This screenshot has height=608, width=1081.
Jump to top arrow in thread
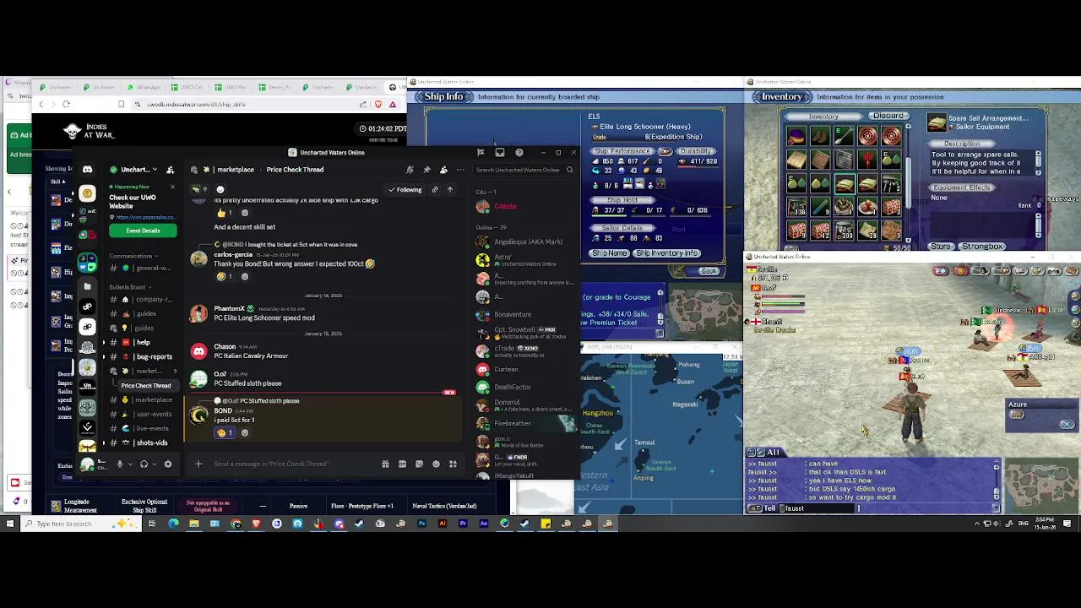(x=450, y=190)
